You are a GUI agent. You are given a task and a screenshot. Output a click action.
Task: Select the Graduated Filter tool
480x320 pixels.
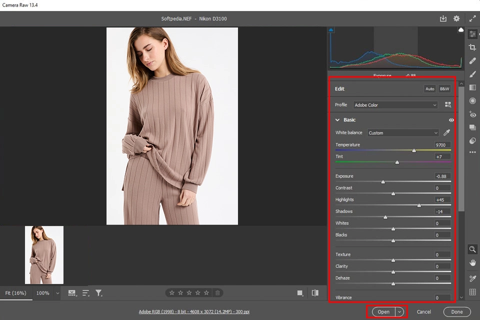coord(472,87)
